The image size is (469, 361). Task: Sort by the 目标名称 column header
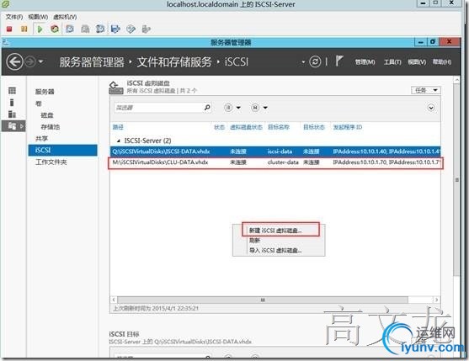pos(279,127)
